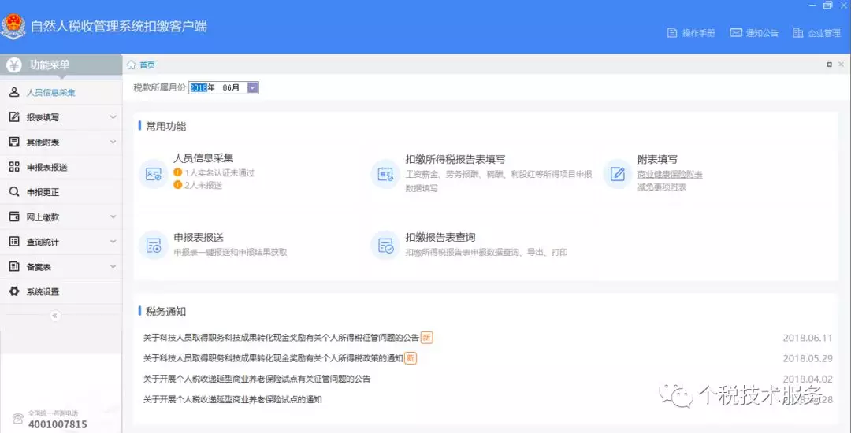
Task: Click the 扣缴报告表查询 icon
Action: point(385,246)
